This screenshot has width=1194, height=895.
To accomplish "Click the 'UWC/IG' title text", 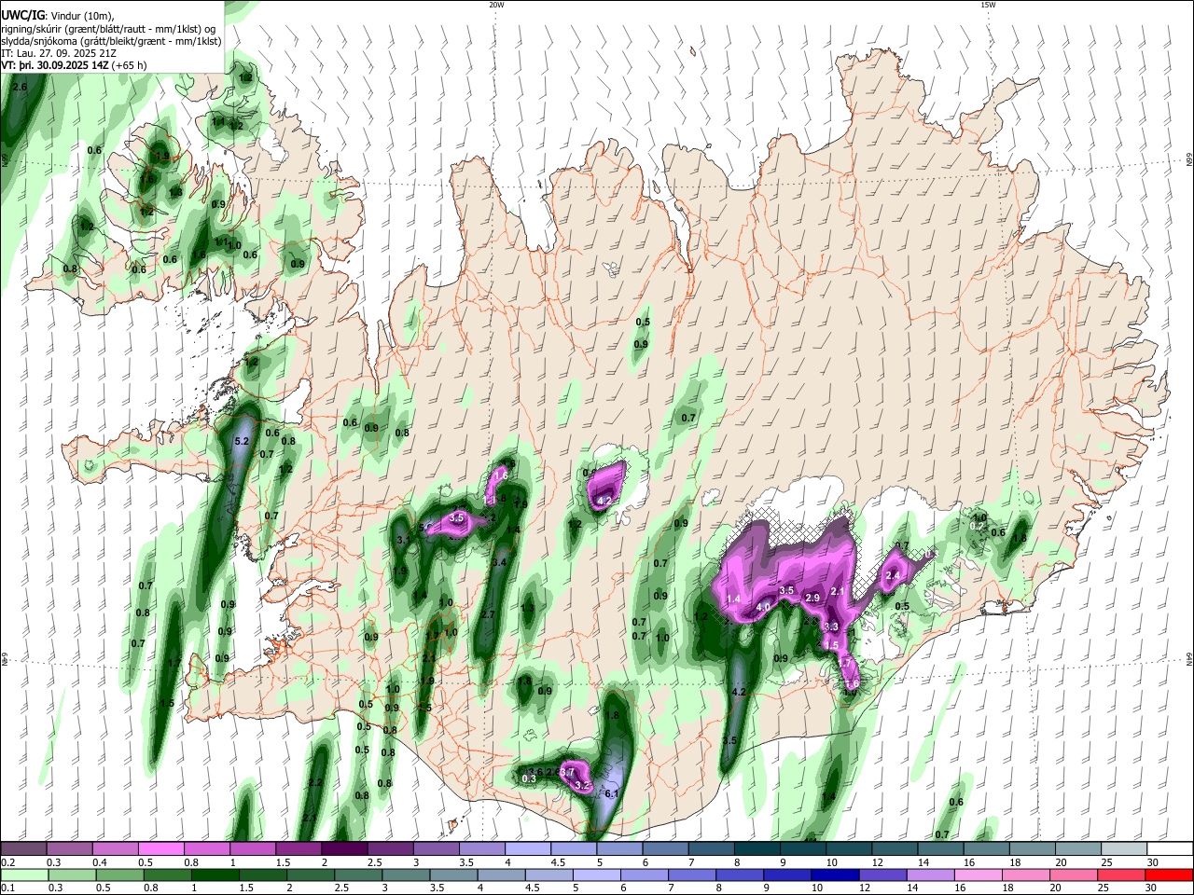I will tap(22, 16).
